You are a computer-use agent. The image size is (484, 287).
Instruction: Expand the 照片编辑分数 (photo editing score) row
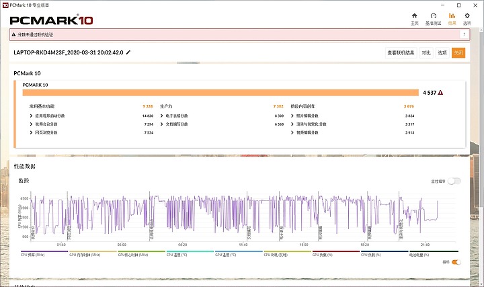(x=305, y=116)
